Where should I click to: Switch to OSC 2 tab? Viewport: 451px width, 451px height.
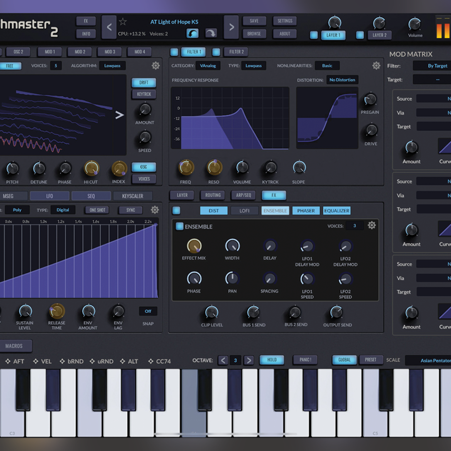19,52
